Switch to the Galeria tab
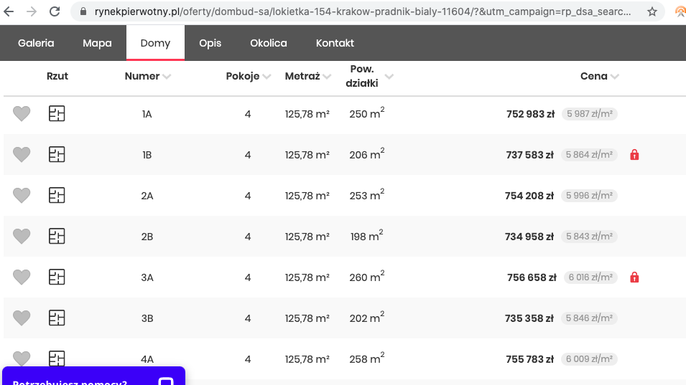Image resolution: width=686 pixels, height=385 pixels. point(36,43)
